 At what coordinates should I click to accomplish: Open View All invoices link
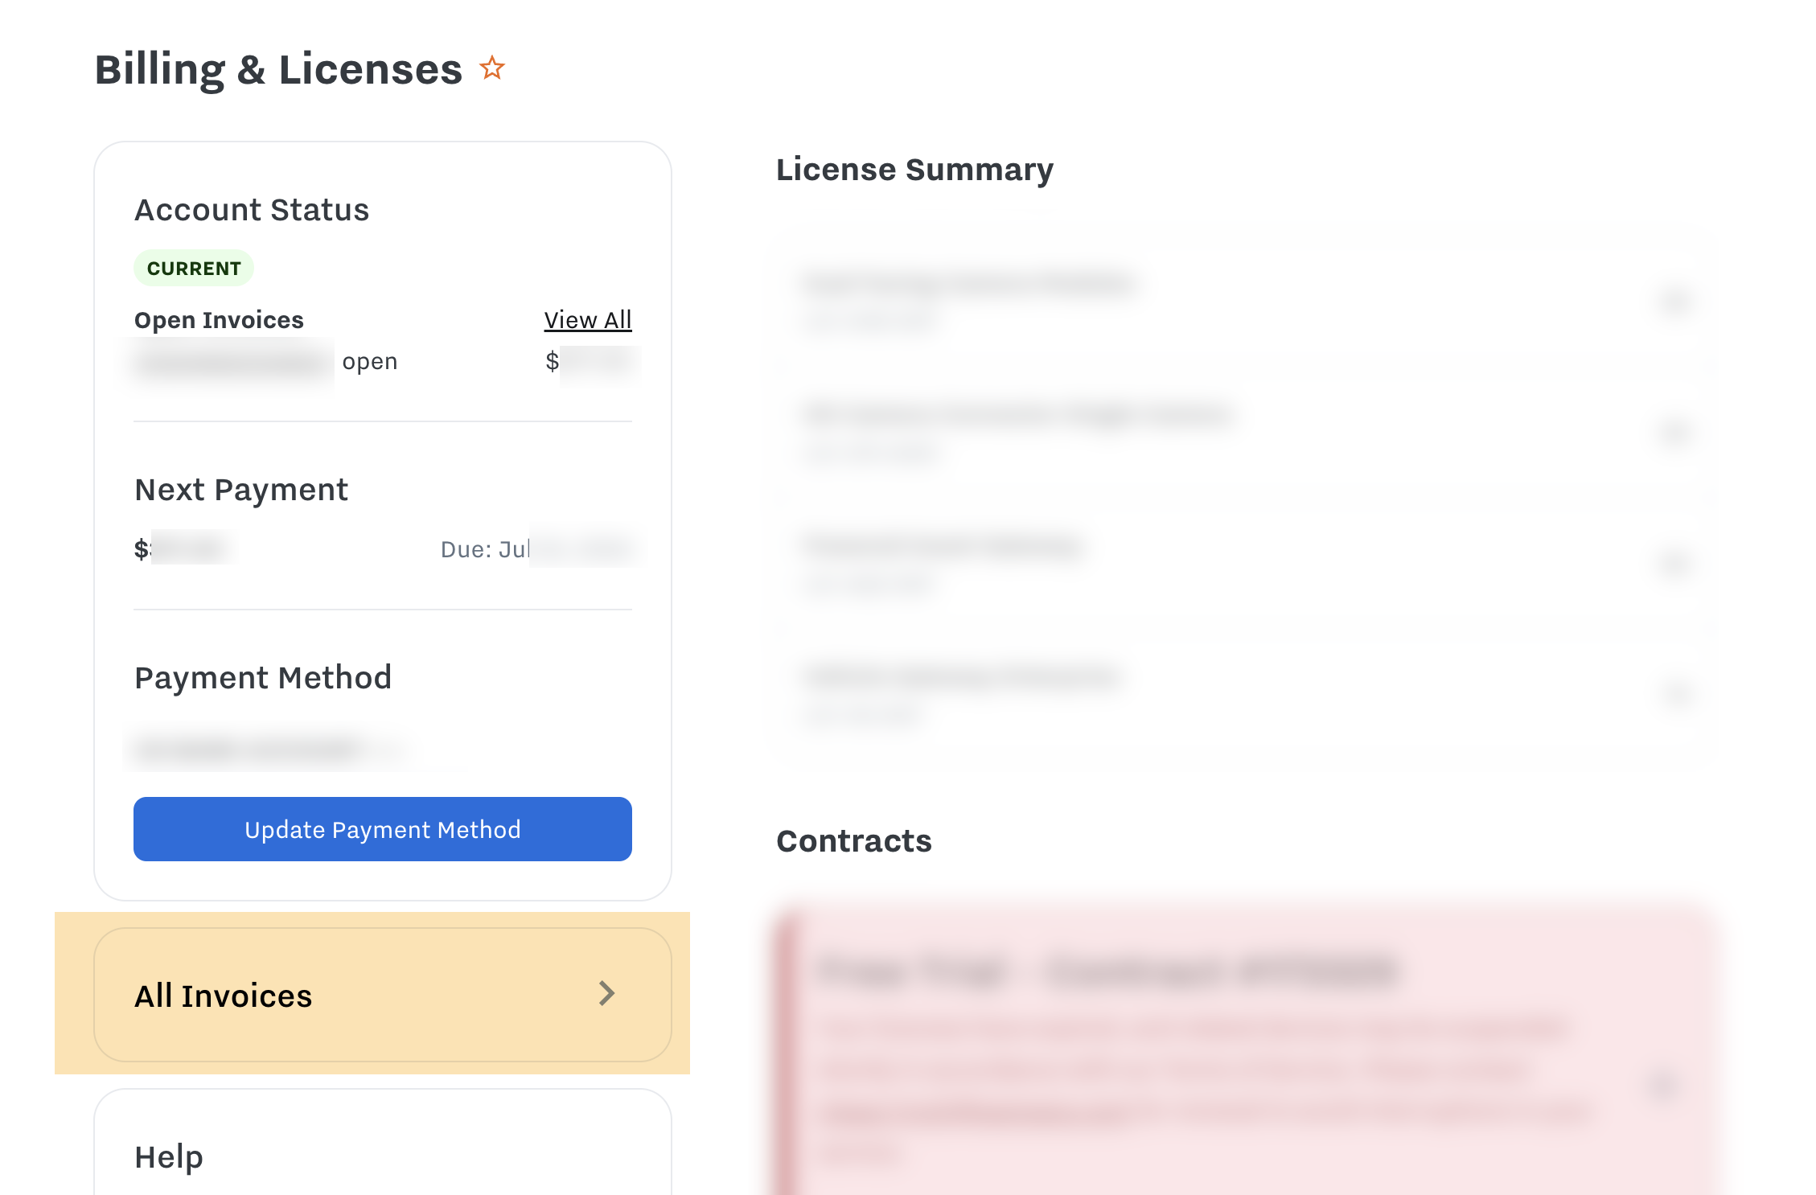coord(588,319)
